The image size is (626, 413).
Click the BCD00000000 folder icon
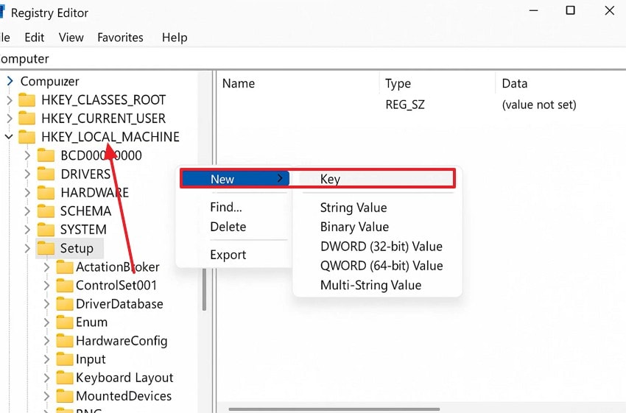[x=46, y=155]
